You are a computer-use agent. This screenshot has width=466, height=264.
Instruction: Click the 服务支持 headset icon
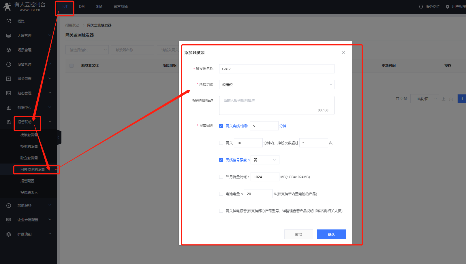point(421,7)
